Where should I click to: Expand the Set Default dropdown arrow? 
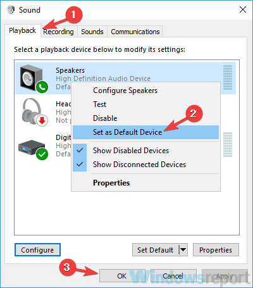pyautogui.click(x=183, y=250)
